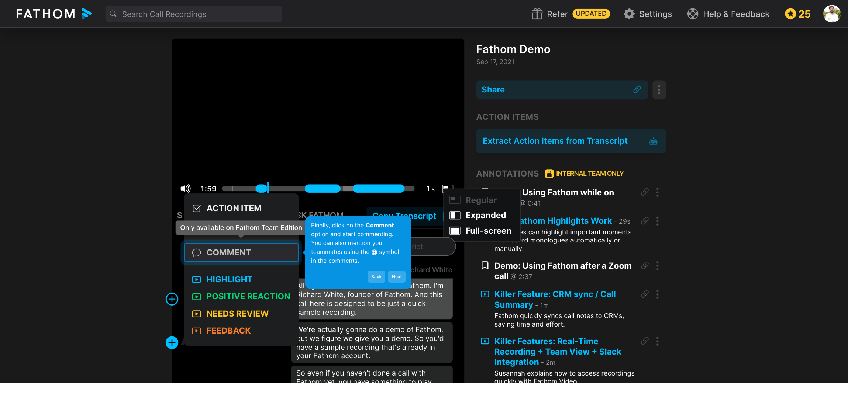Copy link for CRM sync / Call Summary

[645, 294]
